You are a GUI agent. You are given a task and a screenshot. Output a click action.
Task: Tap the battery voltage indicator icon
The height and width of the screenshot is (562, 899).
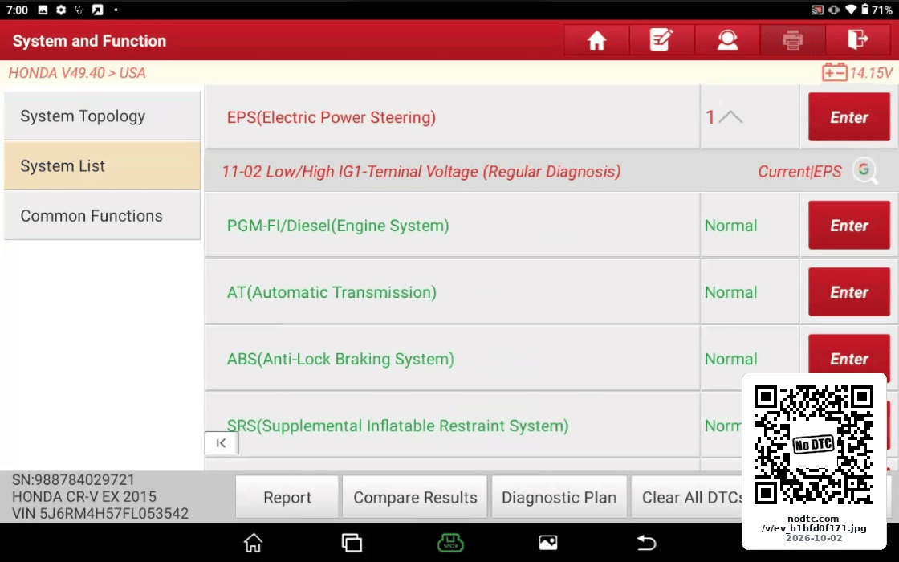click(834, 73)
